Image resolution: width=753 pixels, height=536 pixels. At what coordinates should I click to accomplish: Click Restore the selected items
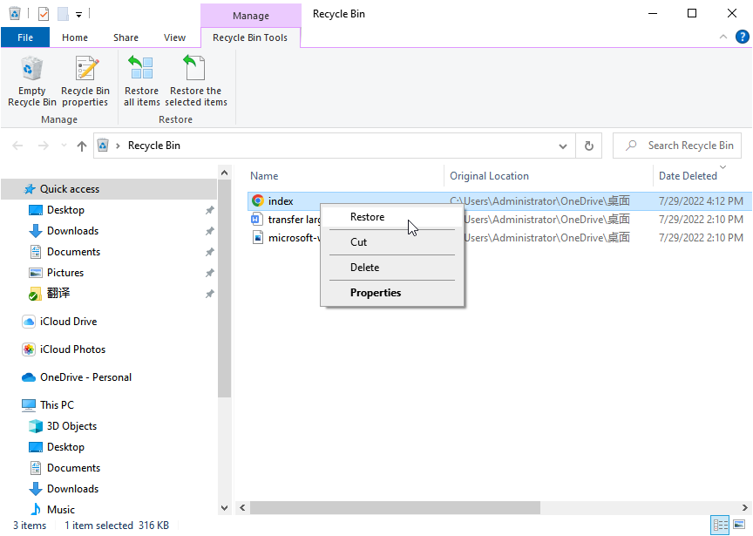click(196, 82)
